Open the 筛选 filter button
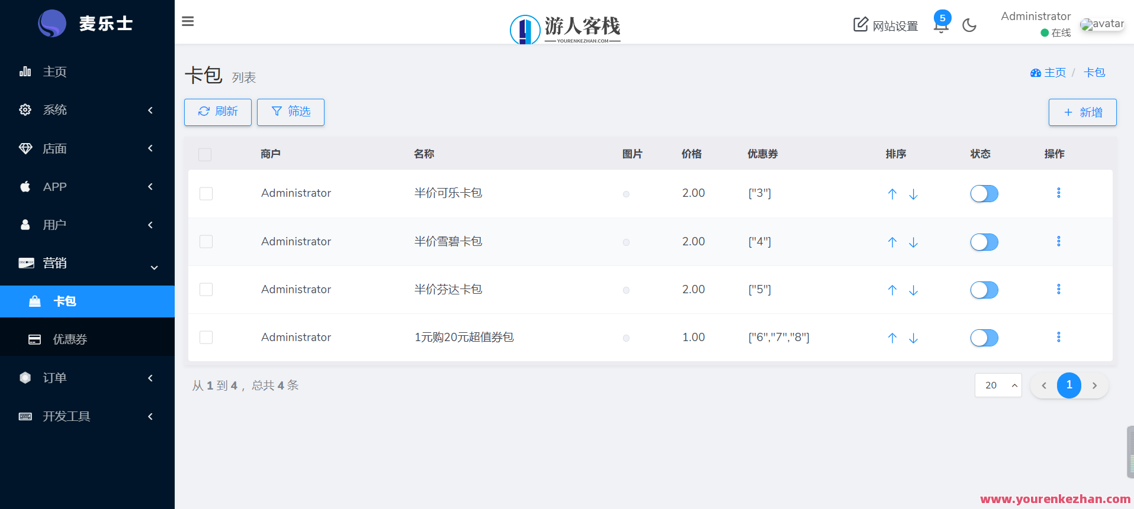The width and height of the screenshot is (1134, 509). (x=291, y=112)
